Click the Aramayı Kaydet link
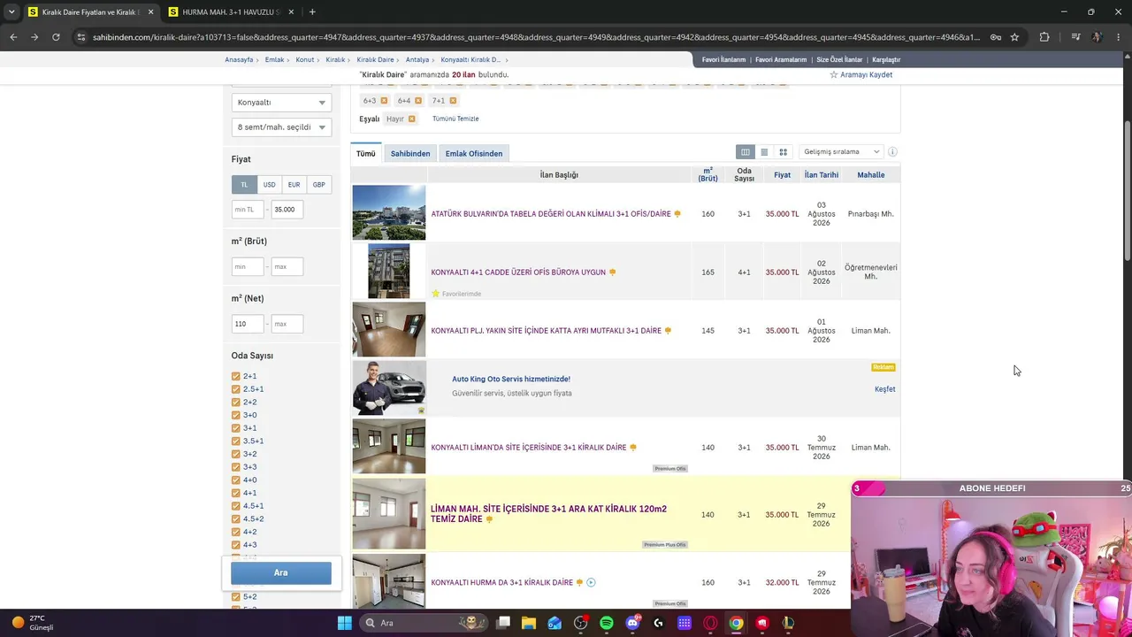 click(866, 75)
